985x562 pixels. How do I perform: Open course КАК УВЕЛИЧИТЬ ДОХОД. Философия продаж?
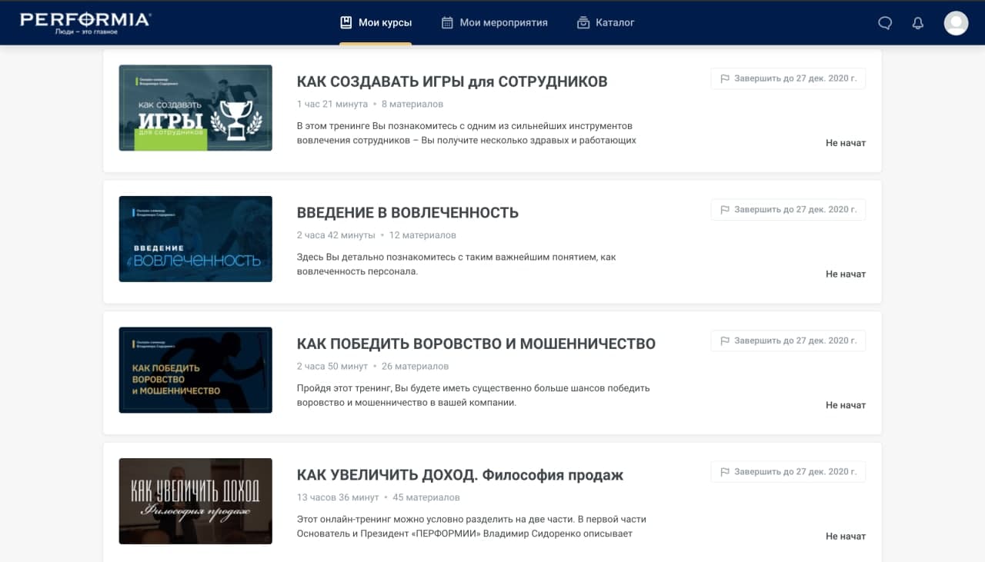tap(460, 475)
